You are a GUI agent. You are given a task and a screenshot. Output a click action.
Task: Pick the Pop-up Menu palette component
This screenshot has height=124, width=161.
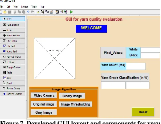point(13,57)
